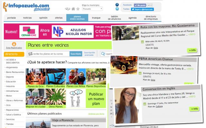Image resolution: width=206 pixels, height=128 pixels.
Task: Open the trueque tab
Action: (96, 18)
